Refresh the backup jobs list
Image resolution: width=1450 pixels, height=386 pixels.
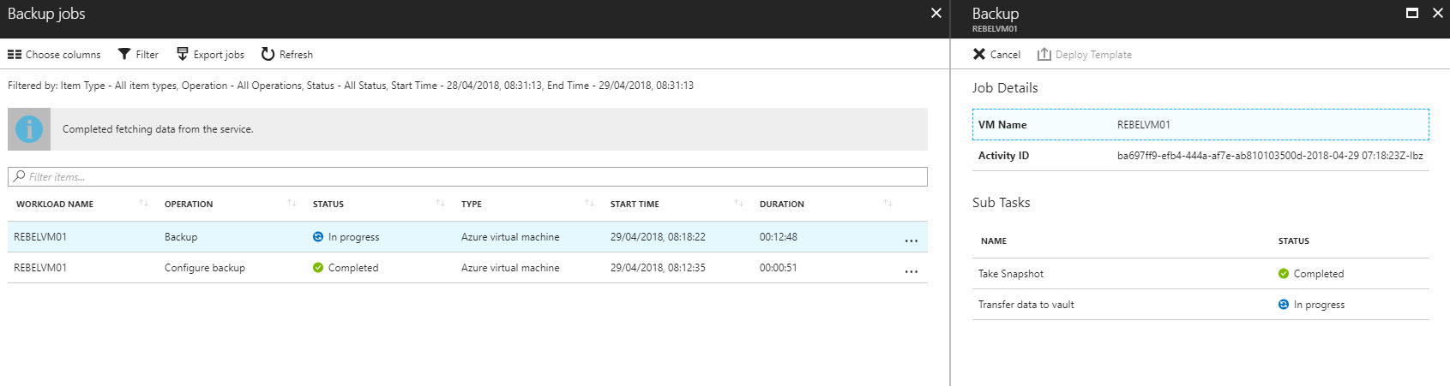point(287,55)
